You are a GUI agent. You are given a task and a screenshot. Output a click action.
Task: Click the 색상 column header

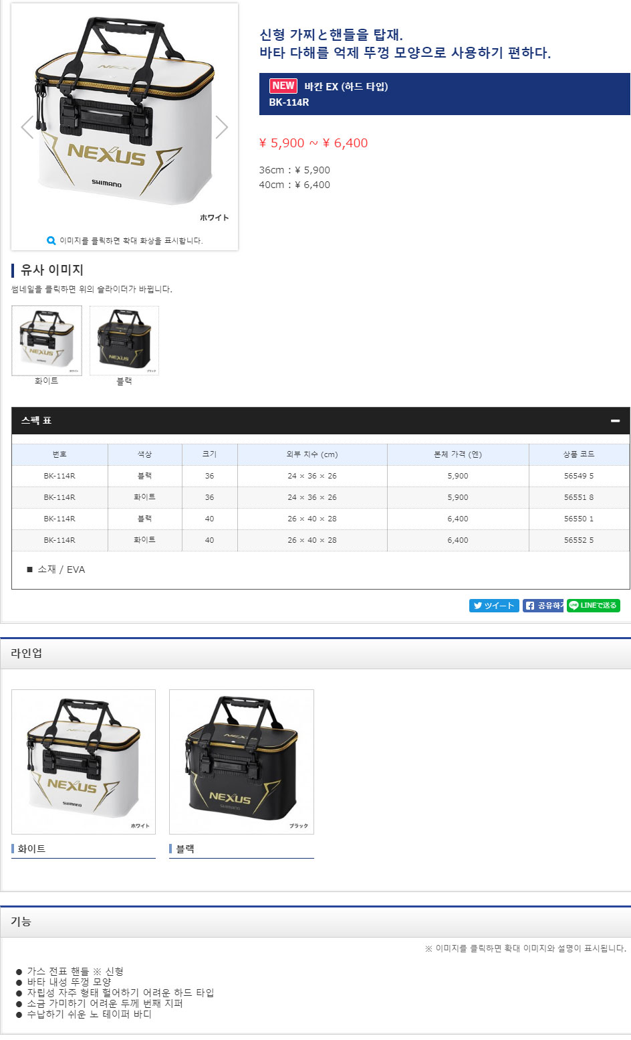point(145,454)
